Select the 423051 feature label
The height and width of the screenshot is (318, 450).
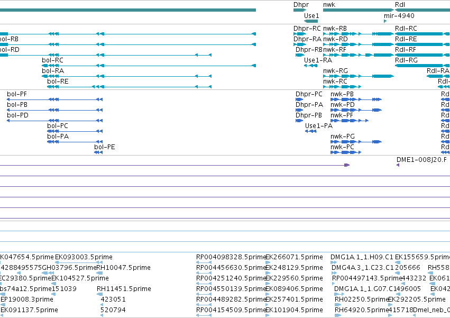click(x=113, y=299)
